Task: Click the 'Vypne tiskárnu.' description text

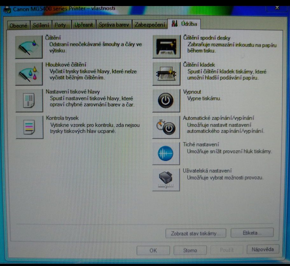Action: (204, 99)
